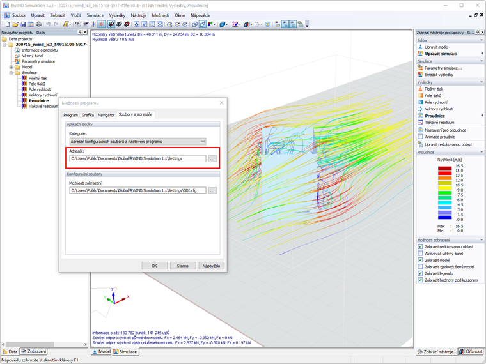Image resolution: width=486 pixels, height=364 pixels.
Task: Switch to Grafika tab in dialog
Action: 88,115
